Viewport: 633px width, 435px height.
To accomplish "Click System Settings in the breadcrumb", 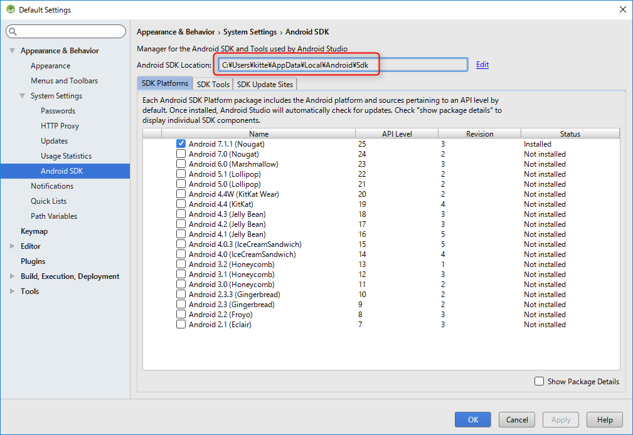I will pyautogui.click(x=250, y=32).
